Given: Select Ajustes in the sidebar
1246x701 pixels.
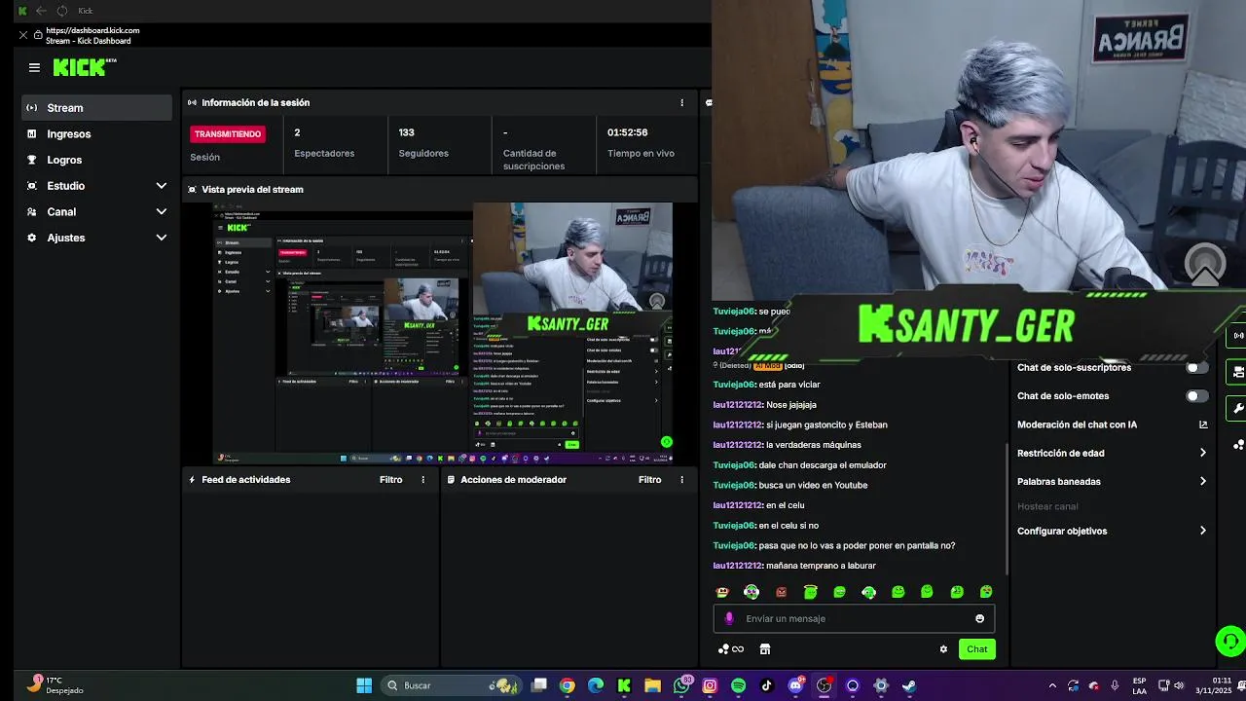Looking at the screenshot, I should click(x=66, y=238).
